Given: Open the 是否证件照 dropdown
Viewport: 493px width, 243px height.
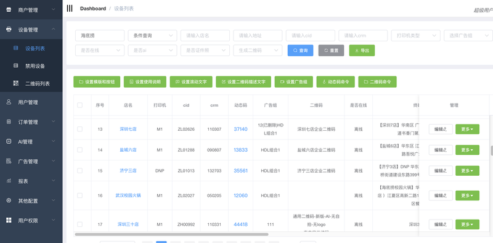Looking at the screenshot, I should [205, 51].
